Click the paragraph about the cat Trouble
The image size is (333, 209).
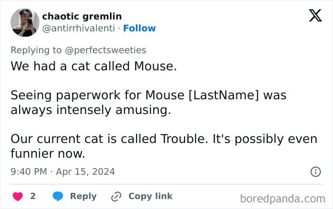click(x=163, y=146)
